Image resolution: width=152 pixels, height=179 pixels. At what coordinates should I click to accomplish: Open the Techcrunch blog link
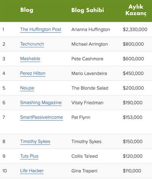(x=32, y=44)
